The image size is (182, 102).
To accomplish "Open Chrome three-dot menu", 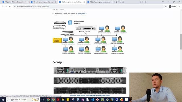I will [179, 7].
